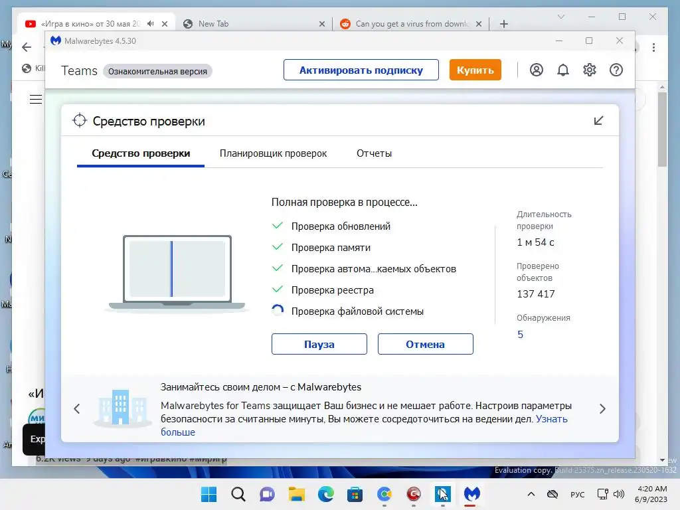This screenshot has width=680, height=510.
Task: Open the network status tray icon
Action: (x=602, y=494)
